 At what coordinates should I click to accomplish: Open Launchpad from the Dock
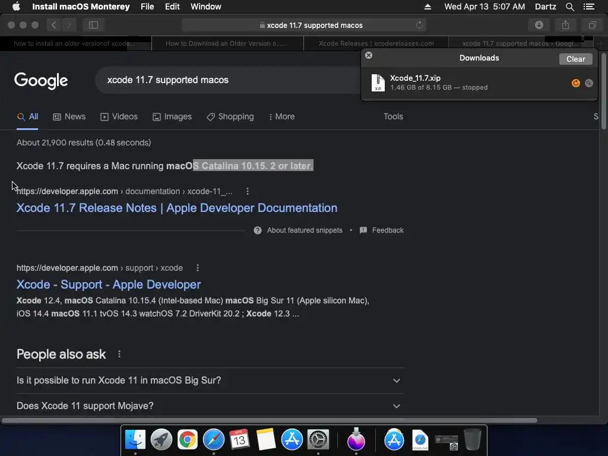[161, 440]
